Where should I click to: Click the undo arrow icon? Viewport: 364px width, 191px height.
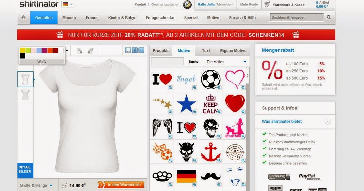tap(80, 50)
